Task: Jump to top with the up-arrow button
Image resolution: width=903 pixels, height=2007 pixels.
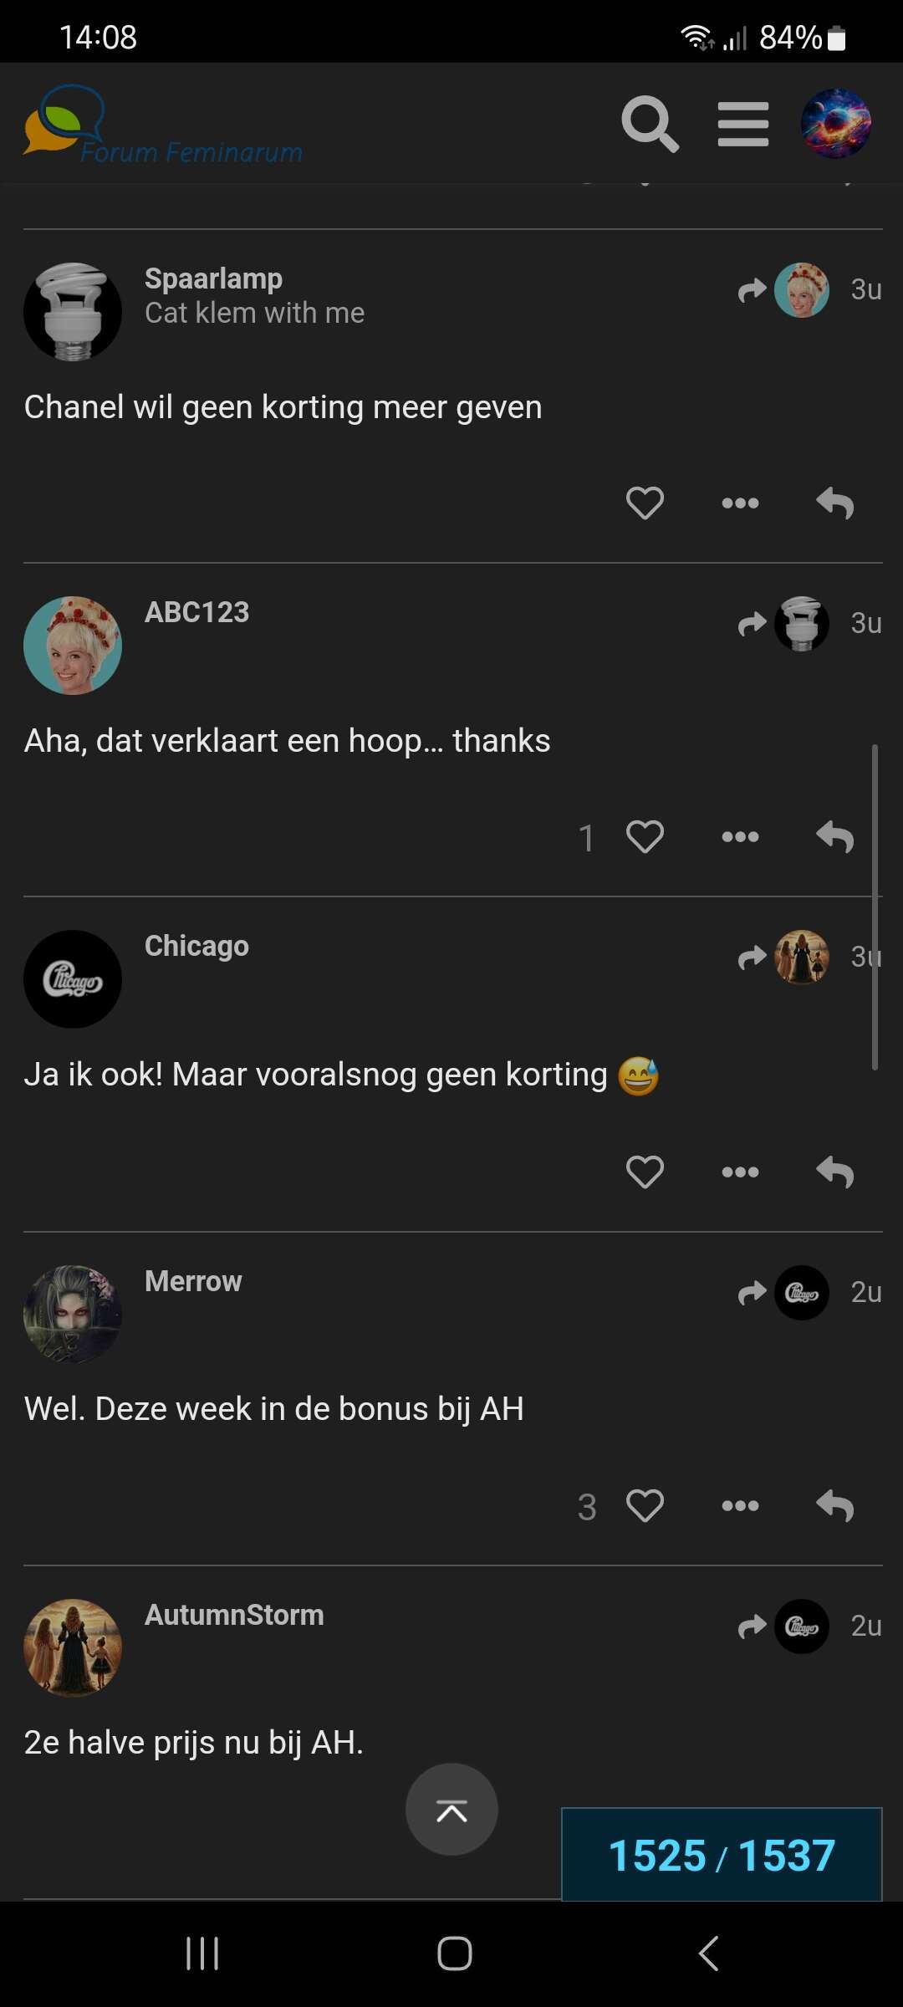Action: tap(451, 1810)
